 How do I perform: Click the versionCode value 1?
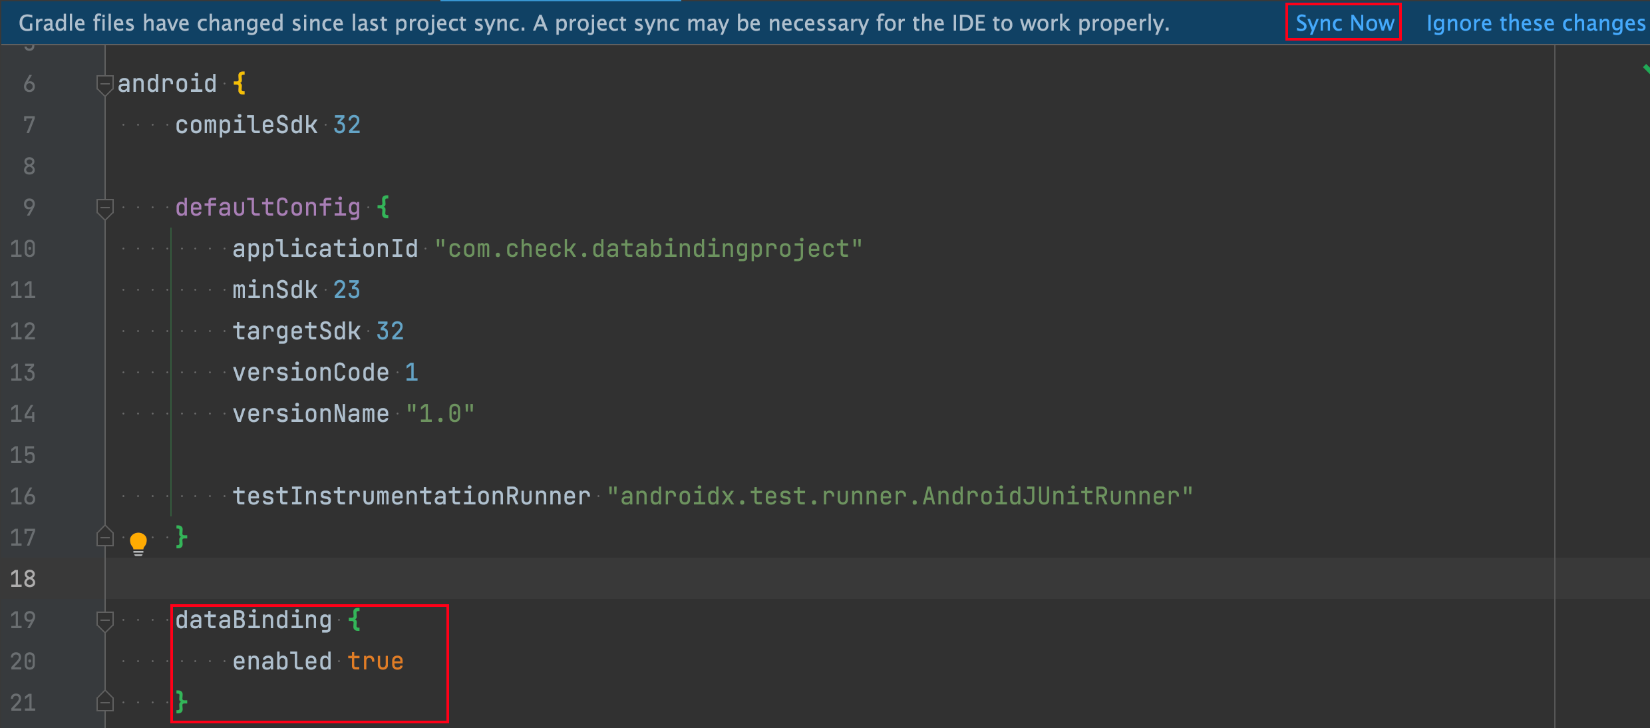tap(412, 373)
